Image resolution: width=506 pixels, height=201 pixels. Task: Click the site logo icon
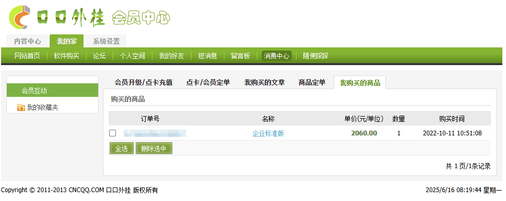tap(20, 17)
